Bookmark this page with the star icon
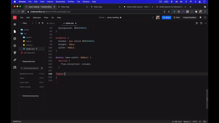Screen dimensions: 219x123 click(x=169, y=12)
